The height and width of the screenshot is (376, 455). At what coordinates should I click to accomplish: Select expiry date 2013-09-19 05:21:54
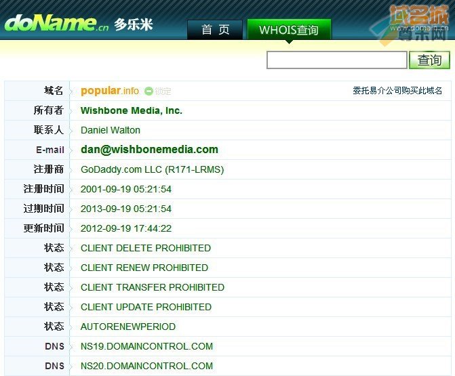[126, 209]
